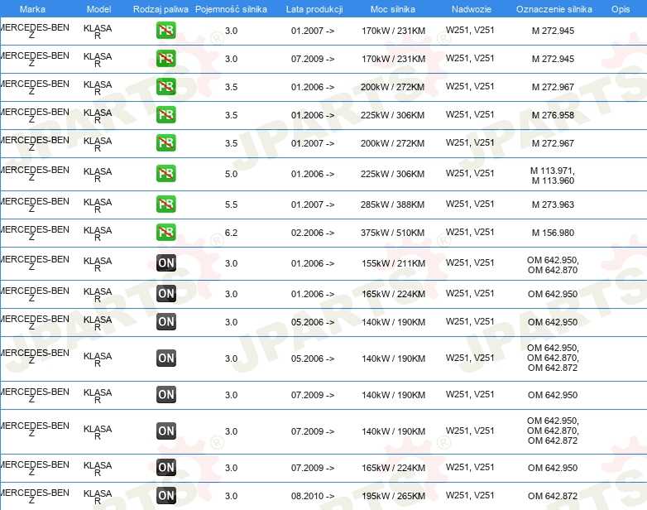Sort by the Marka column header
Viewport: 647px width, 510px height.
(32, 9)
